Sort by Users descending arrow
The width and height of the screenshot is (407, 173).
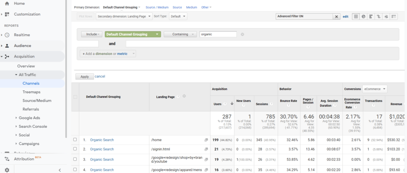click(232, 103)
